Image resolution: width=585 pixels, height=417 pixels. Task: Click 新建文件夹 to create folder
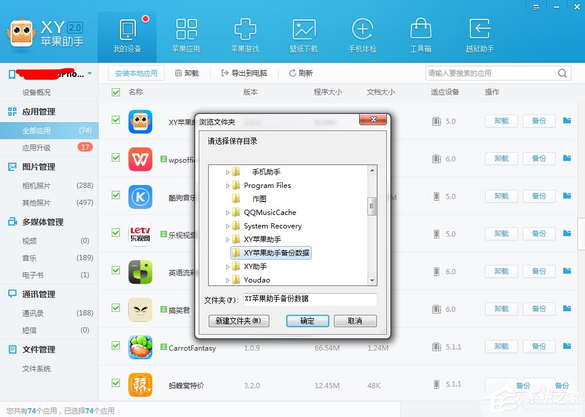(239, 321)
